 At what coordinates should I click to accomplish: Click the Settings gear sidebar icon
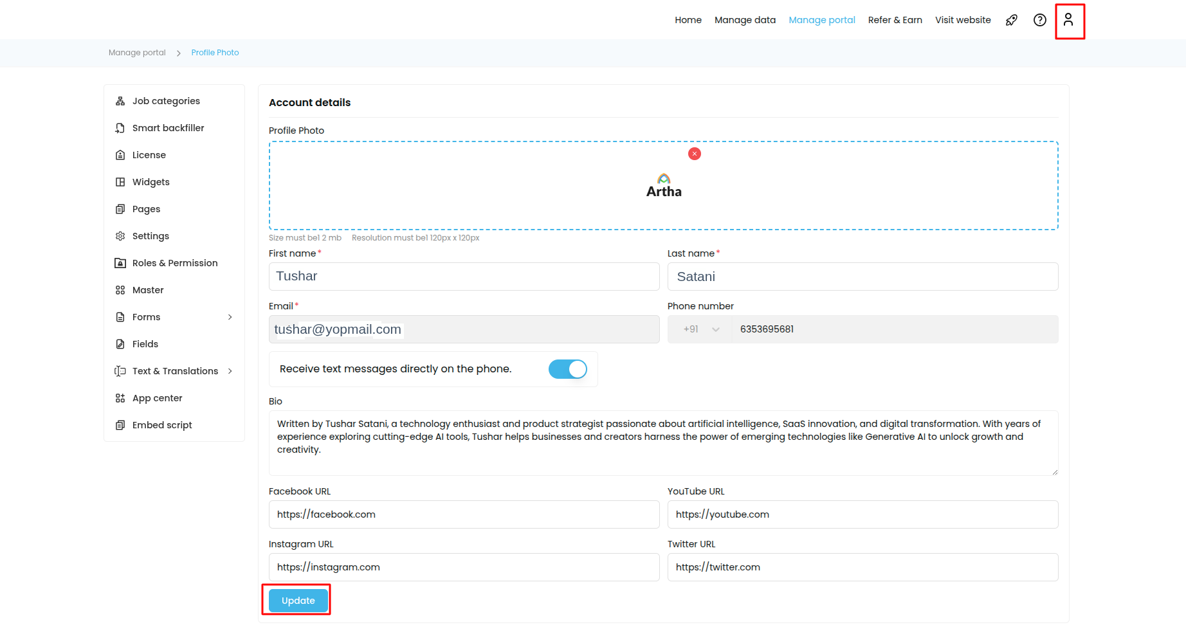[120, 236]
